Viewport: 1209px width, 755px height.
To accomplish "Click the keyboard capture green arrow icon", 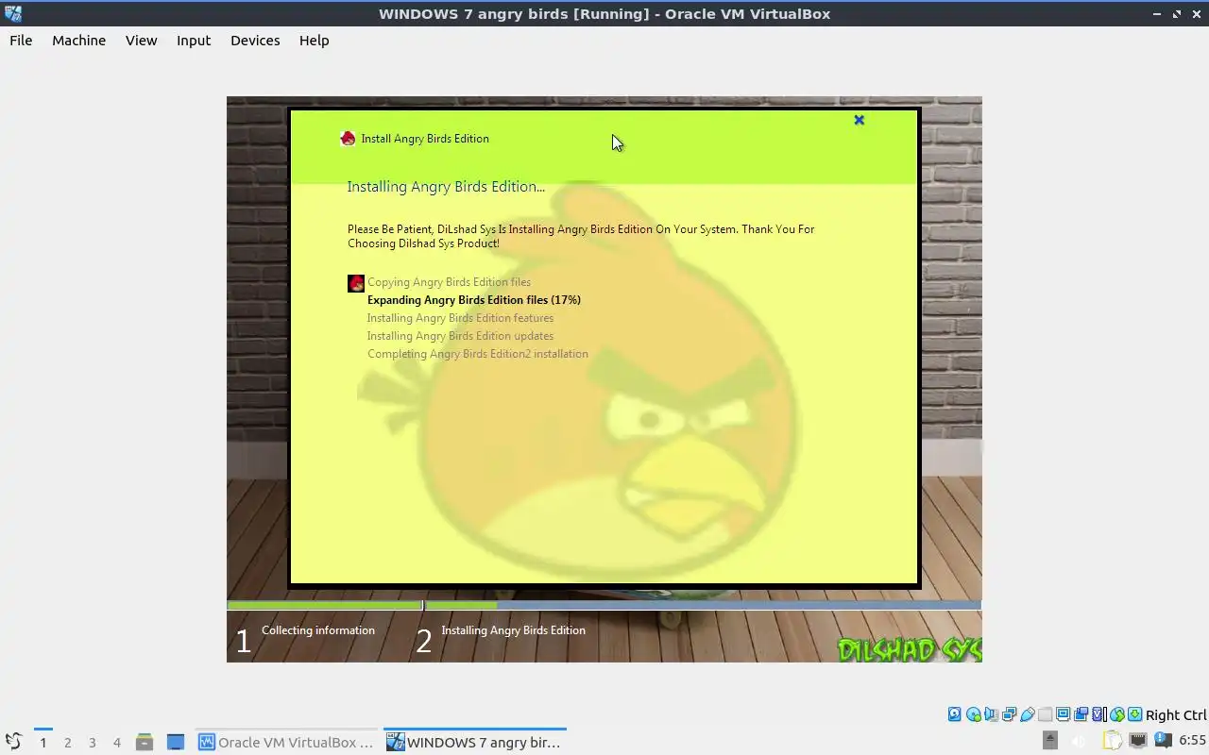I will click(1134, 714).
